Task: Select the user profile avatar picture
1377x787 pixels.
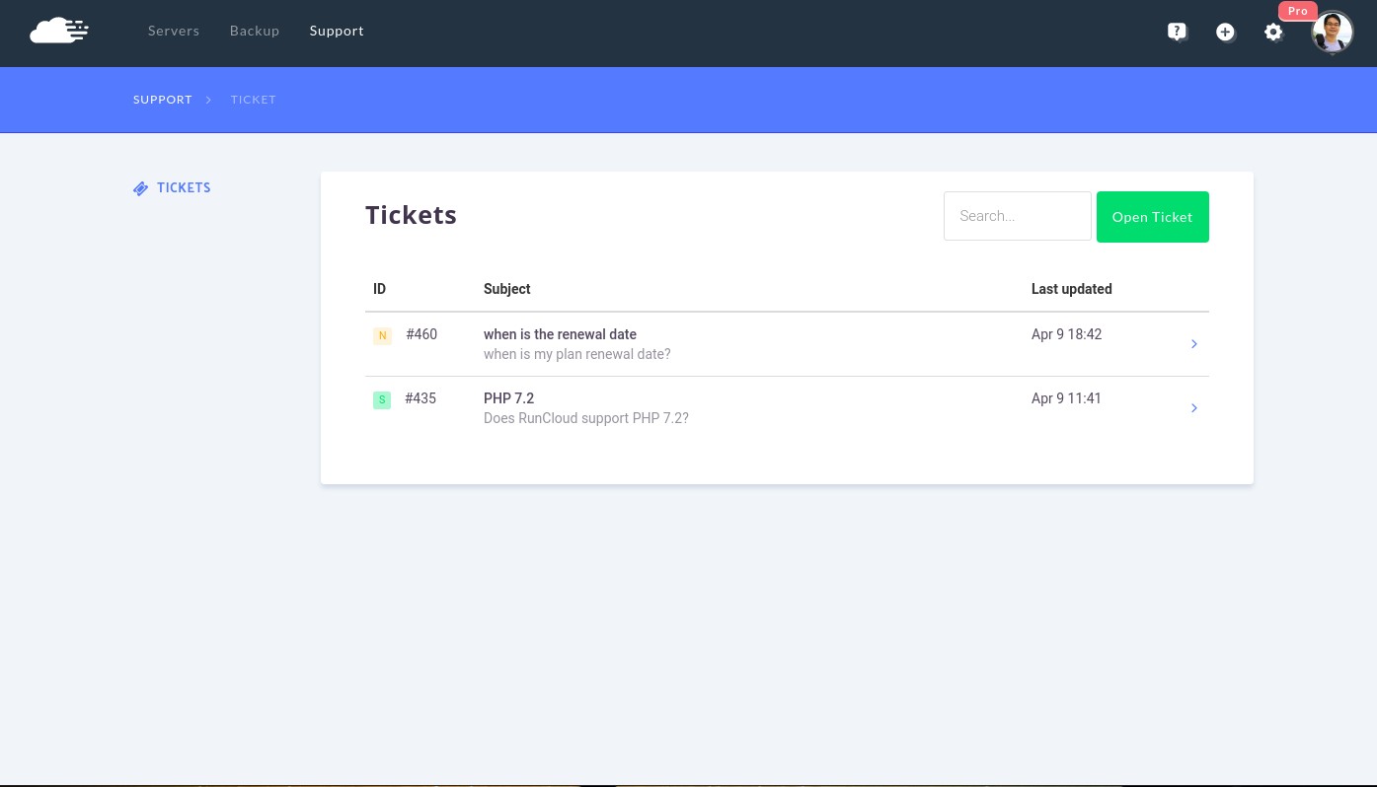Action: point(1332,32)
